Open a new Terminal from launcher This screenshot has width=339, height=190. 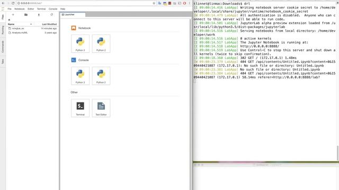click(80, 108)
